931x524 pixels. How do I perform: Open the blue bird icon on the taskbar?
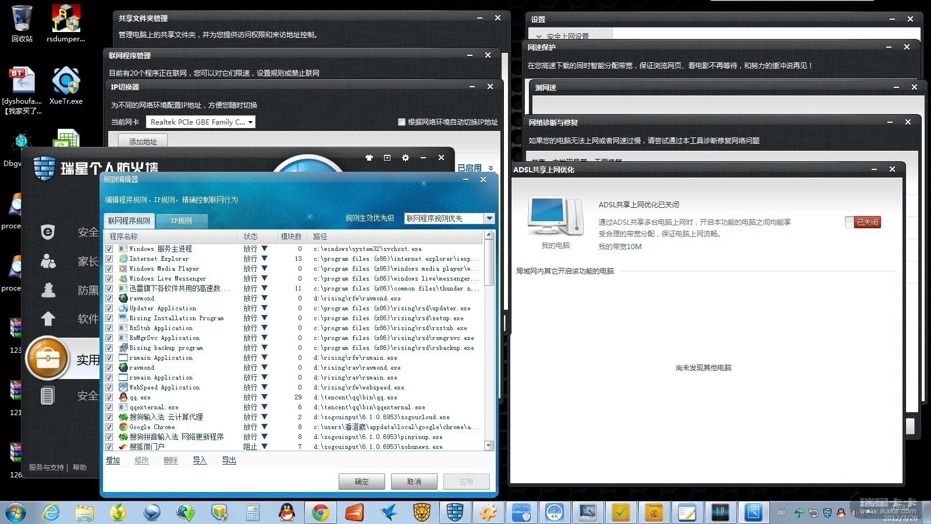coord(388,513)
